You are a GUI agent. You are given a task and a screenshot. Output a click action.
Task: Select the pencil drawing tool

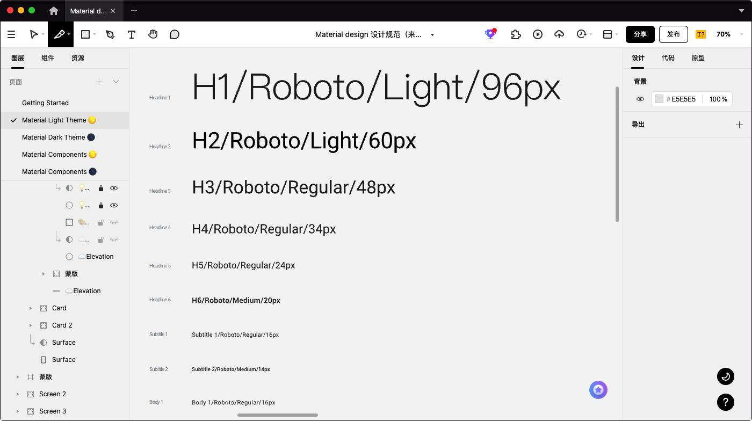110,34
